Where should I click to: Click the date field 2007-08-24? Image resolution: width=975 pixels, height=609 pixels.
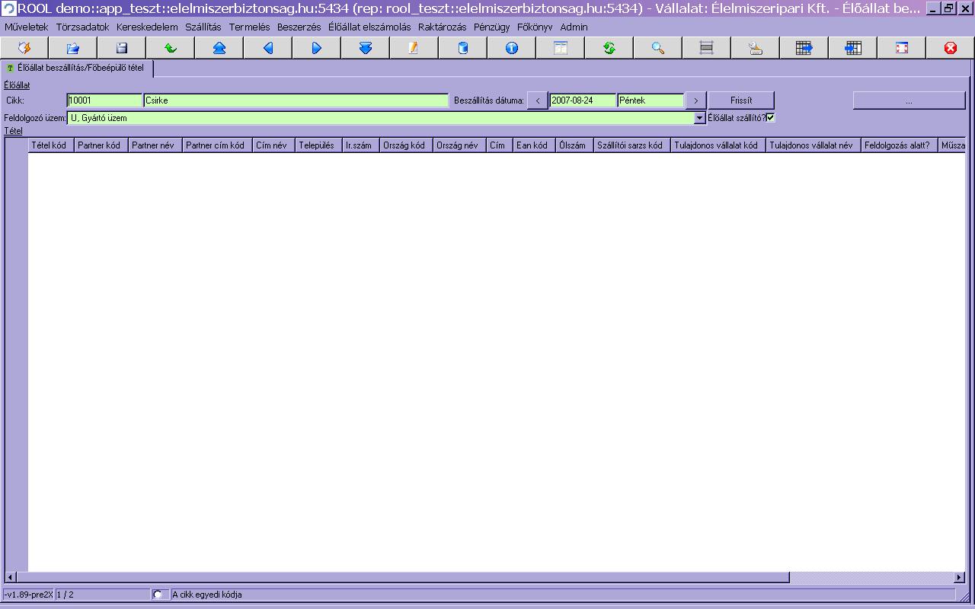coord(583,100)
